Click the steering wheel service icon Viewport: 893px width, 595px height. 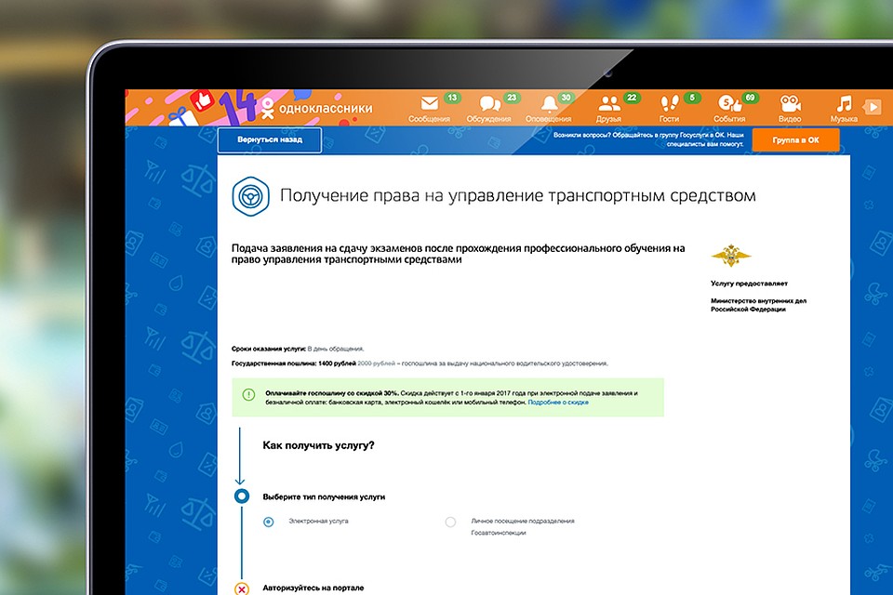[250, 196]
